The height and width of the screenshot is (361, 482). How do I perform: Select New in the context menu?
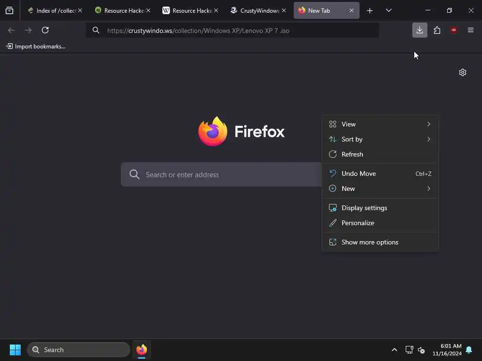click(380, 188)
